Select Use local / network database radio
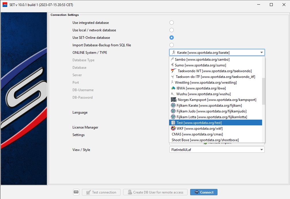Viewport: 290px width, 199px height. pos(172,30)
